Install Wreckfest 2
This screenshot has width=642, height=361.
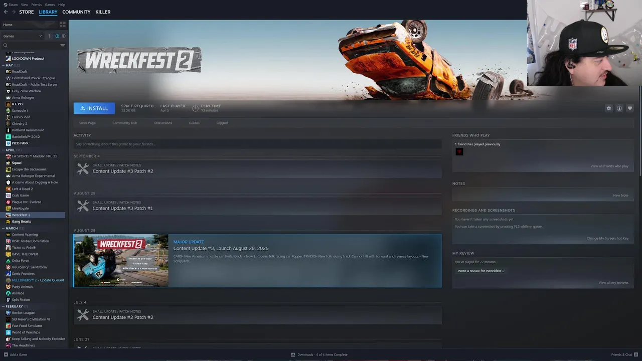point(94,108)
